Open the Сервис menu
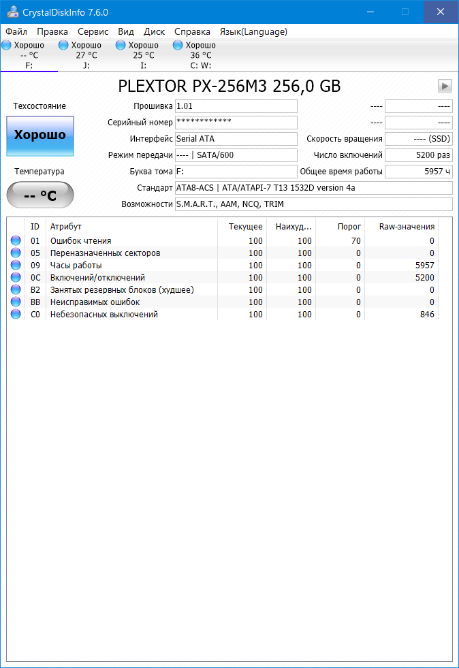This screenshot has width=459, height=668. click(x=93, y=31)
